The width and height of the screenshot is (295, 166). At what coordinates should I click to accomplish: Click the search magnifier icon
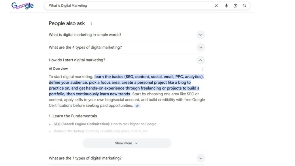pyautogui.click(x=245, y=5)
